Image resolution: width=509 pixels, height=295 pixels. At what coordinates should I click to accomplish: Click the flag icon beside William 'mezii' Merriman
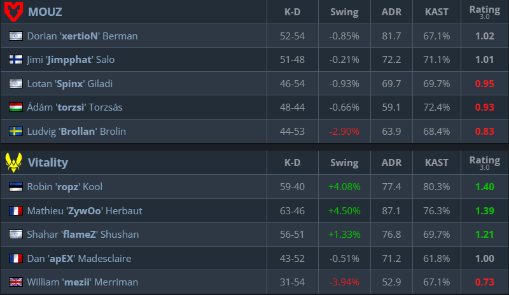(x=16, y=282)
